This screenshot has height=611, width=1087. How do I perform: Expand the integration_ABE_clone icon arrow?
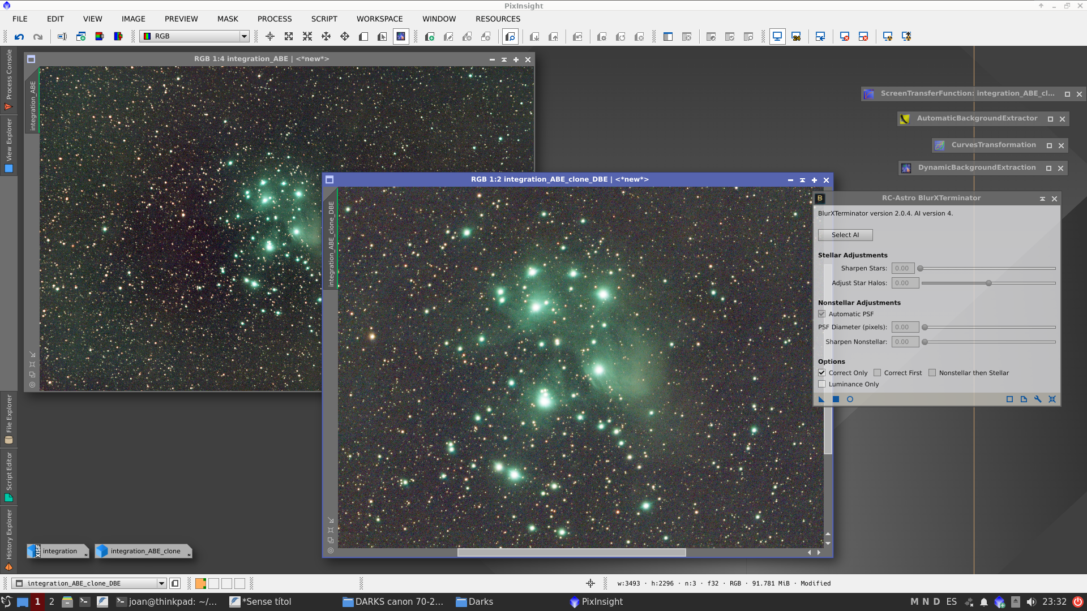pos(189,554)
